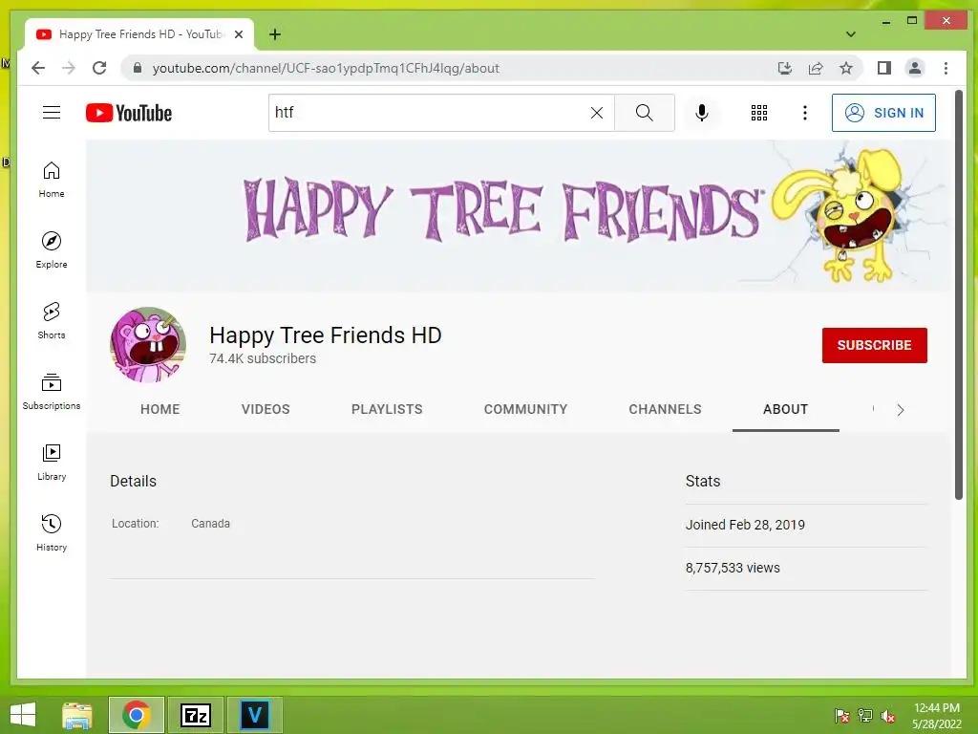Click the Happy Tree Friends HD channel name

point(325,335)
